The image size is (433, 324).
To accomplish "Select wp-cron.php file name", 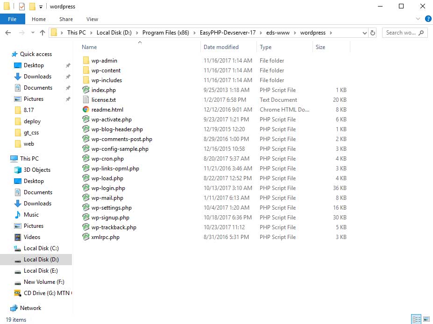I will pos(107,159).
